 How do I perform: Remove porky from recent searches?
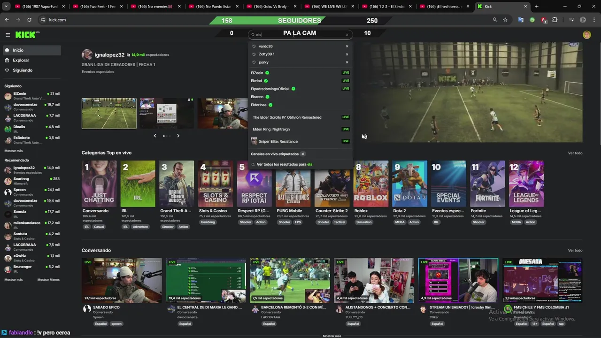(x=347, y=62)
